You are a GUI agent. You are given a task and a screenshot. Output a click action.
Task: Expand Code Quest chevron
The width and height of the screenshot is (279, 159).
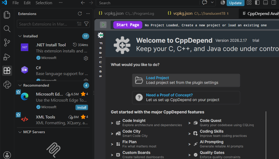tap(190, 123)
